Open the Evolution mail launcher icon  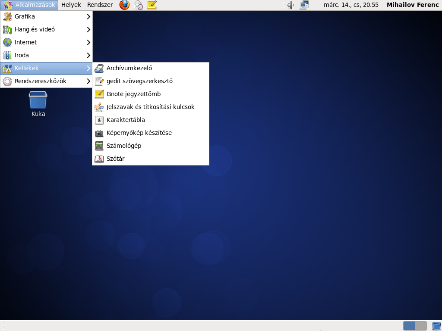[138, 5]
